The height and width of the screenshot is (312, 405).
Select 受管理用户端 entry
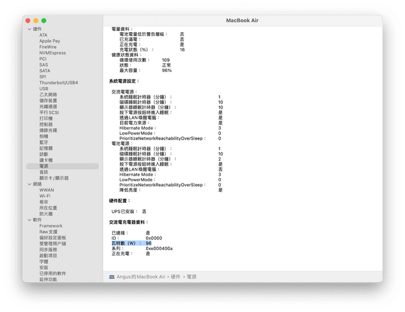tap(53, 244)
